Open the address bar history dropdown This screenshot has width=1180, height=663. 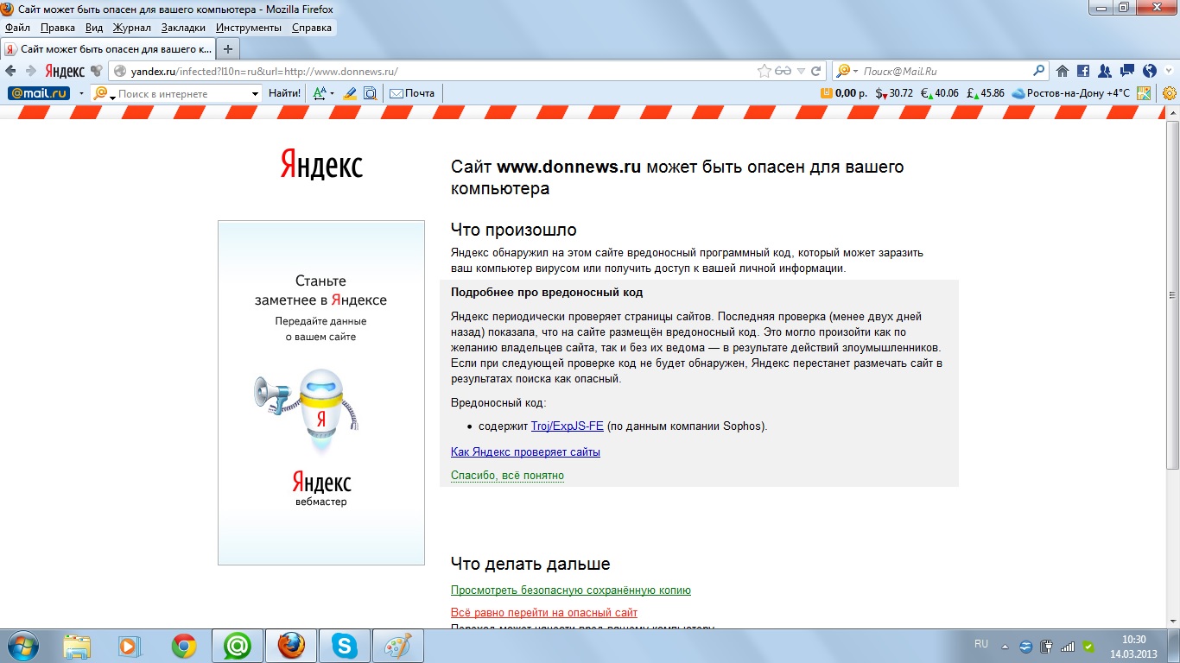click(x=802, y=72)
